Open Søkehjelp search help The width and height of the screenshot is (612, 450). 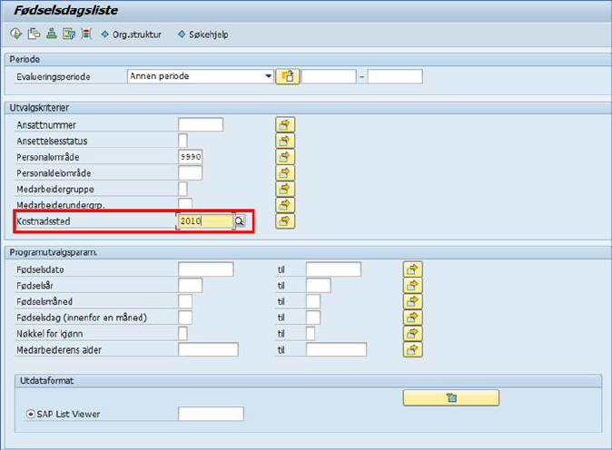click(x=203, y=34)
